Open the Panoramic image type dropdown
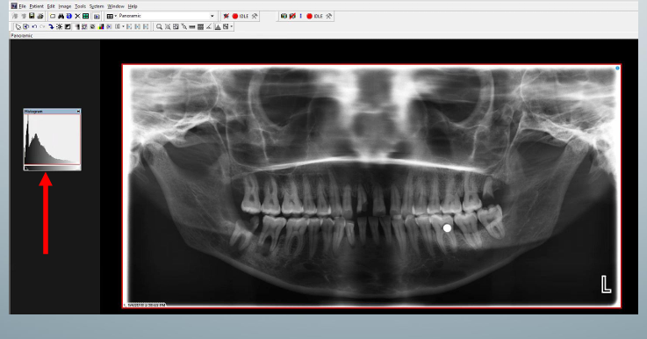This screenshot has height=339, width=647. (x=212, y=16)
